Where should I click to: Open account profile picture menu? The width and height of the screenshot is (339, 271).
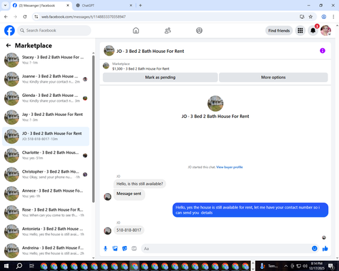click(x=325, y=30)
